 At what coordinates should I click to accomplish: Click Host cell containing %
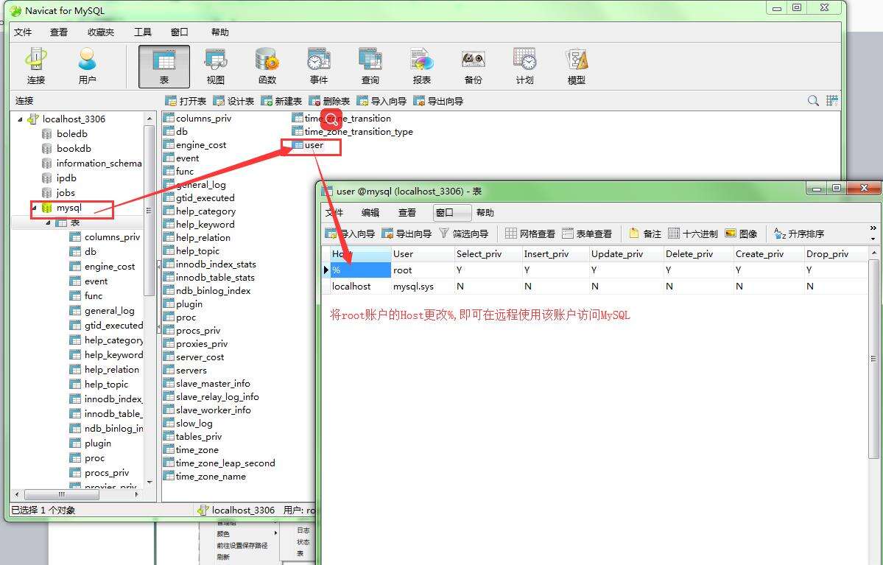pyautogui.click(x=360, y=270)
